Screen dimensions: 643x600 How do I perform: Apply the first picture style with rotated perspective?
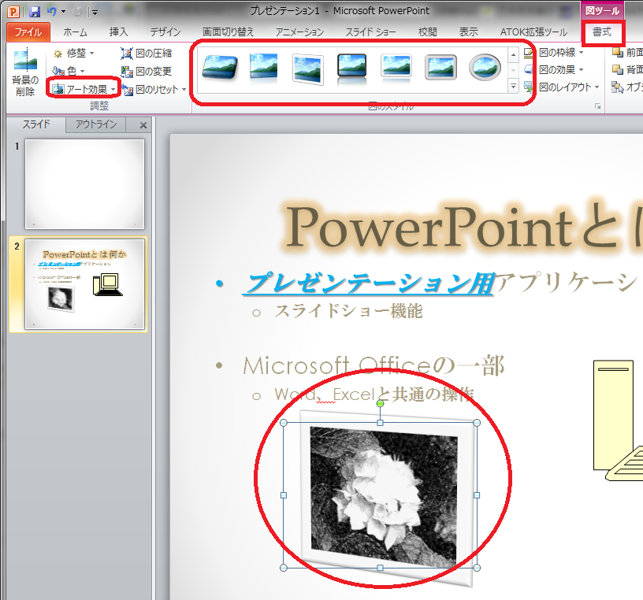(220, 66)
